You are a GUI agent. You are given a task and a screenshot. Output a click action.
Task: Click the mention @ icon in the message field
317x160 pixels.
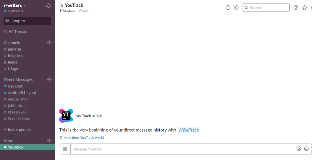coord(299,148)
